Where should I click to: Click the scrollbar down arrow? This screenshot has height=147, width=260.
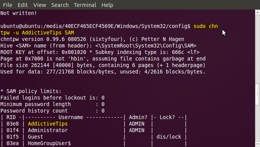pos(257,144)
